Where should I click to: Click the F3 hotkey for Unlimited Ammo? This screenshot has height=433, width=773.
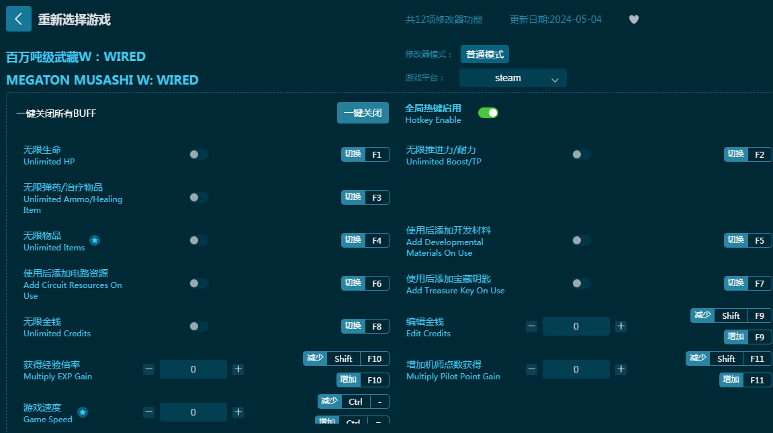[365, 197]
